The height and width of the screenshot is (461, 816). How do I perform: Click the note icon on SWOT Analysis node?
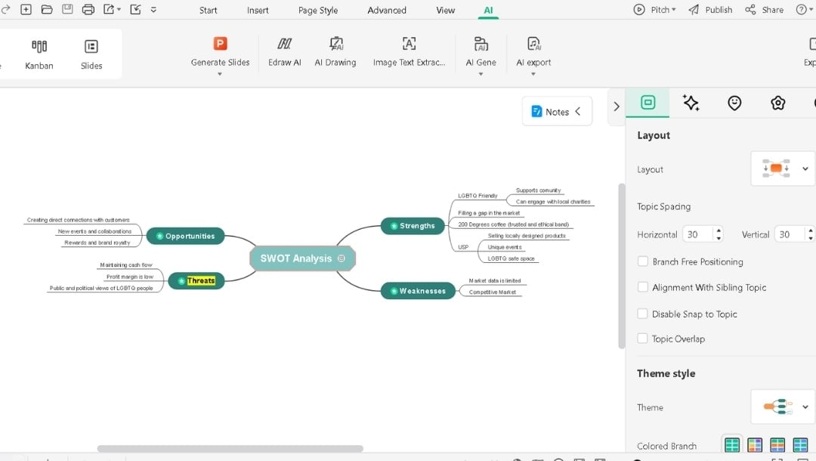[x=342, y=258]
